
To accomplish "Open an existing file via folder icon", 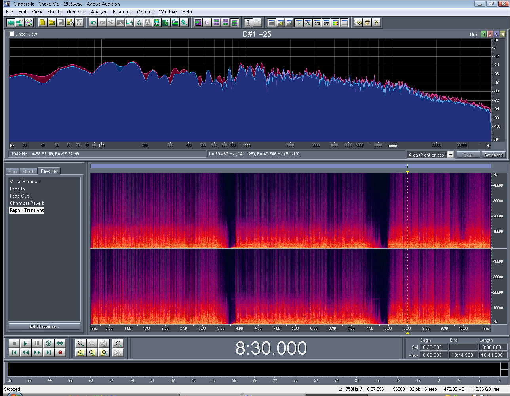I will pos(52,23).
